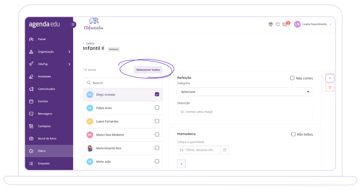
Task: Click the Mural de fotos label
Action: 47,138
